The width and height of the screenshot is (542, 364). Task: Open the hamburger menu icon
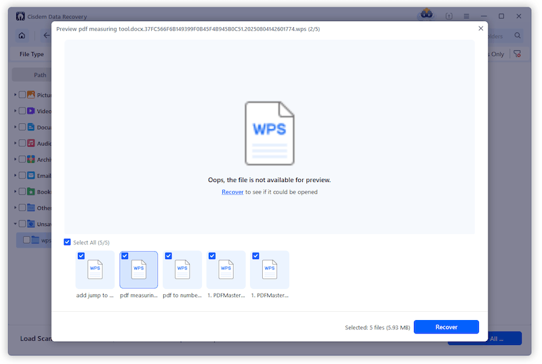pyautogui.click(x=466, y=16)
